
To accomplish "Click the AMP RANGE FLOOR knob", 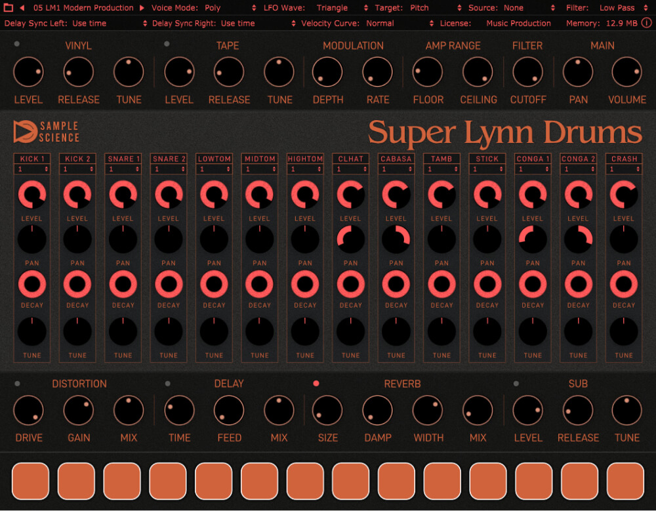I will (428, 72).
